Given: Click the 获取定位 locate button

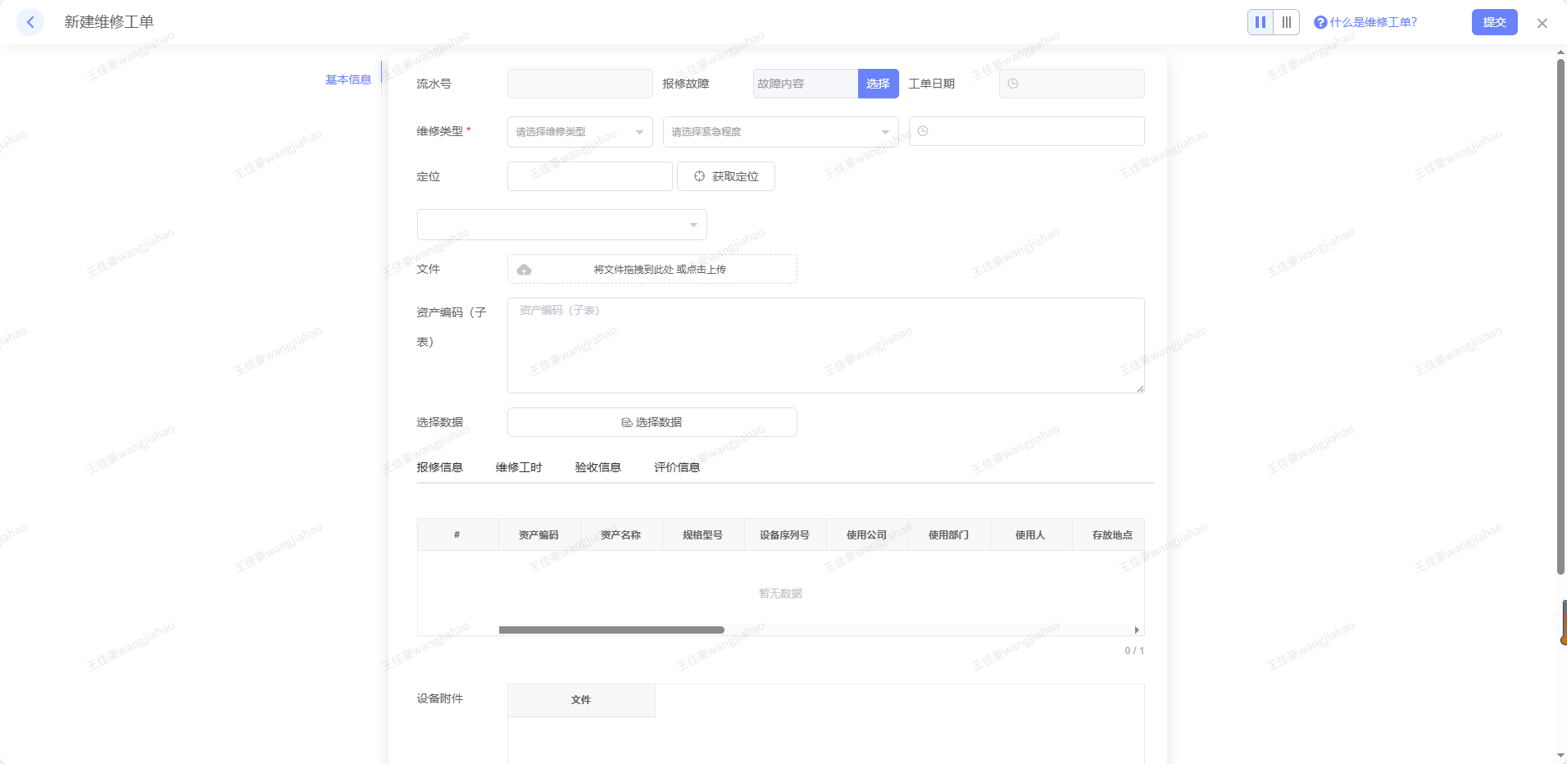Looking at the screenshot, I should pyautogui.click(x=726, y=176).
